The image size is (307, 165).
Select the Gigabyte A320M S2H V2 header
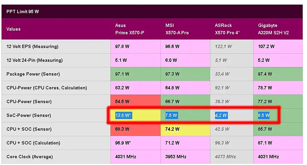click(273, 29)
